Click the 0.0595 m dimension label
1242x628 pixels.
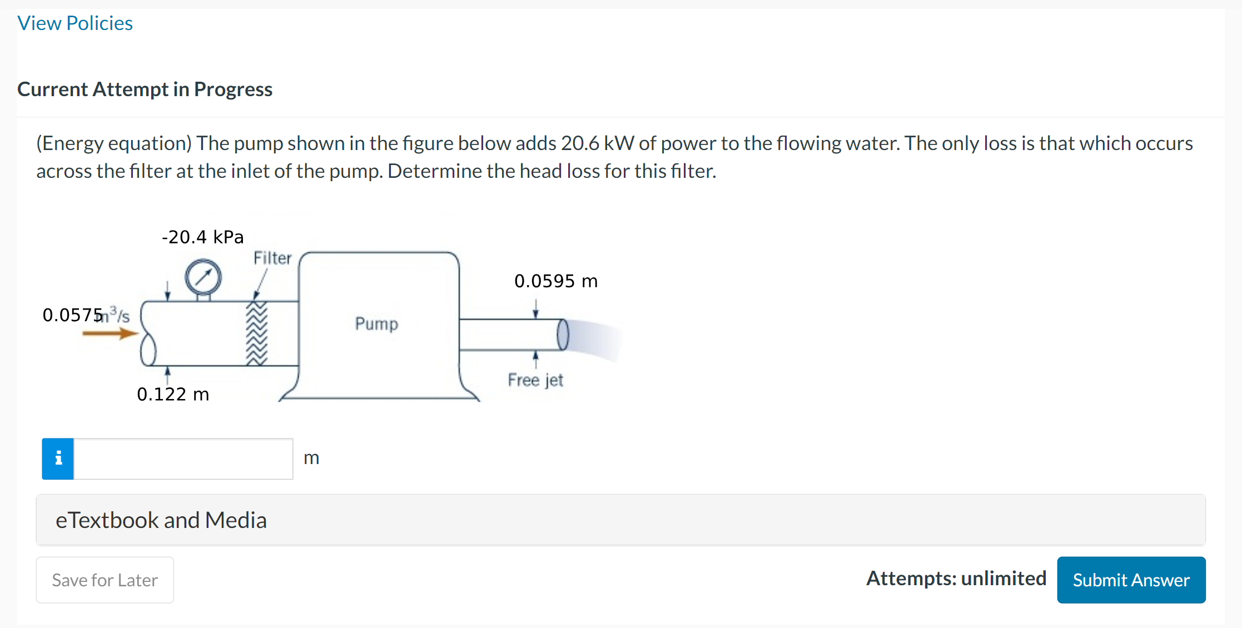point(555,281)
